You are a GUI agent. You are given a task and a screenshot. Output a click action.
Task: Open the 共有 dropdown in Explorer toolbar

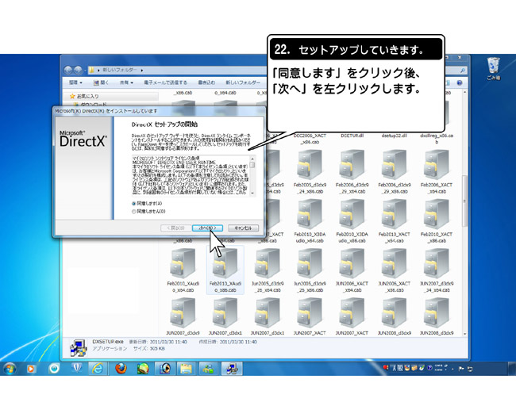tap(126, 82)
